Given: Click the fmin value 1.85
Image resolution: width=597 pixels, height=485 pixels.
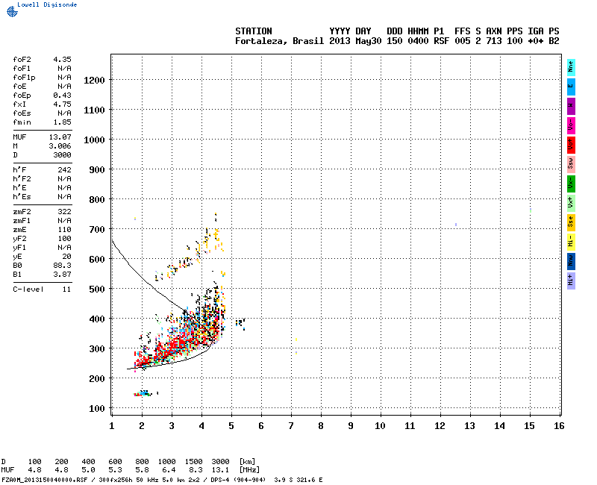Looking at the screenshot, I should [62, 122].
